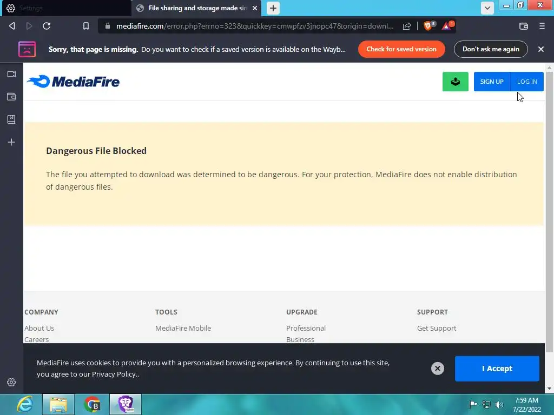
Task: Go back using the browser back arrow
Action: (12, 26)
